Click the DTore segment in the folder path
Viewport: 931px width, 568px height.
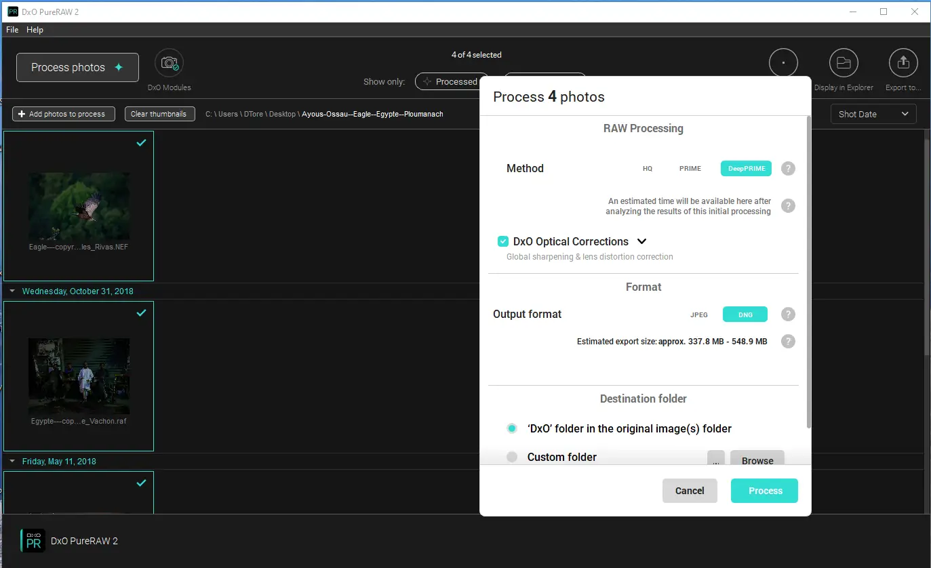click(x=254, y=114)
